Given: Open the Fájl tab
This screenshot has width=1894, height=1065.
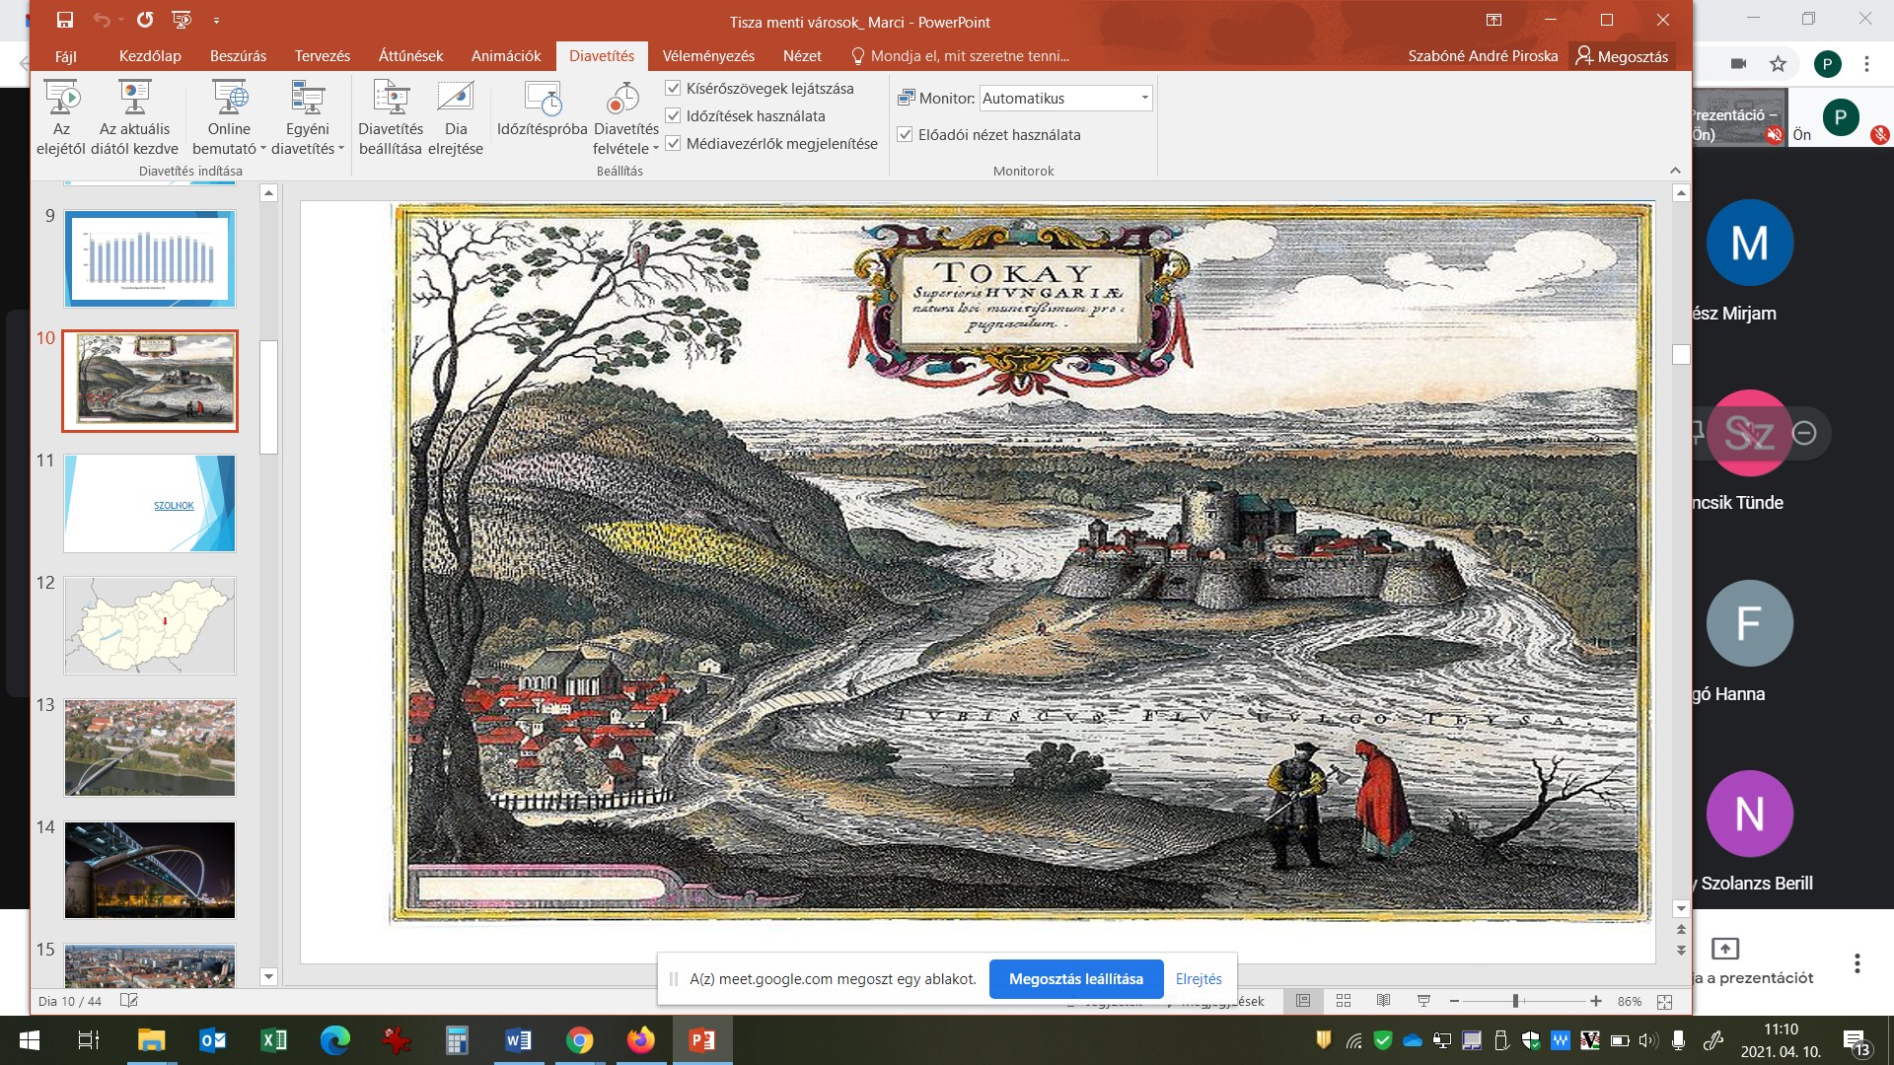Looking at the screenshot, I should pyautogui.click(x=66, y=56).
